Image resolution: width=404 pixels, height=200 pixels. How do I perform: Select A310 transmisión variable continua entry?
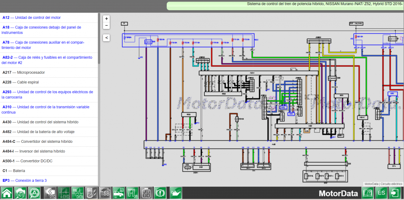click(x=49, y=110)
